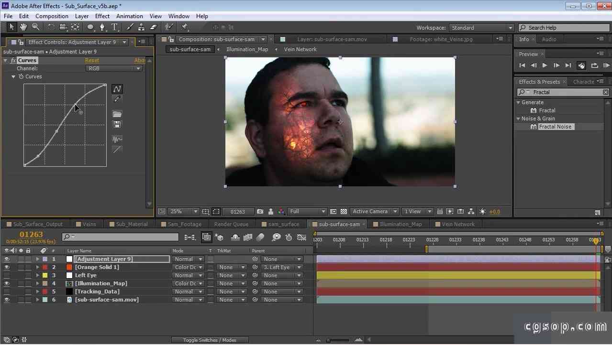Open the Channel RGB dropdown
This screenshot has height=345, width=612.
coord(114,68)
